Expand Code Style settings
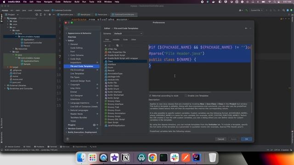This screenshot has height=165, width=294. click(x=69, y=59)
